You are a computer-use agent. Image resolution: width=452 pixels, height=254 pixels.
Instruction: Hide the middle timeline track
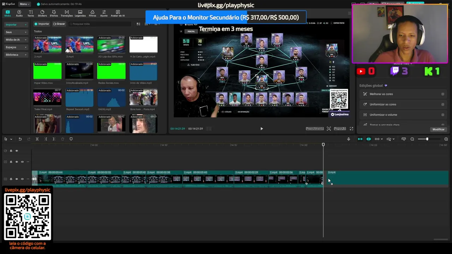(17, 162)
